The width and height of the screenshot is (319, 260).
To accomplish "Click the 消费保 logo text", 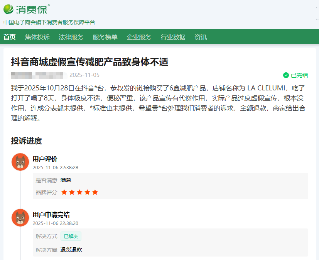I will pyautogui.click(x=33, y=9).
